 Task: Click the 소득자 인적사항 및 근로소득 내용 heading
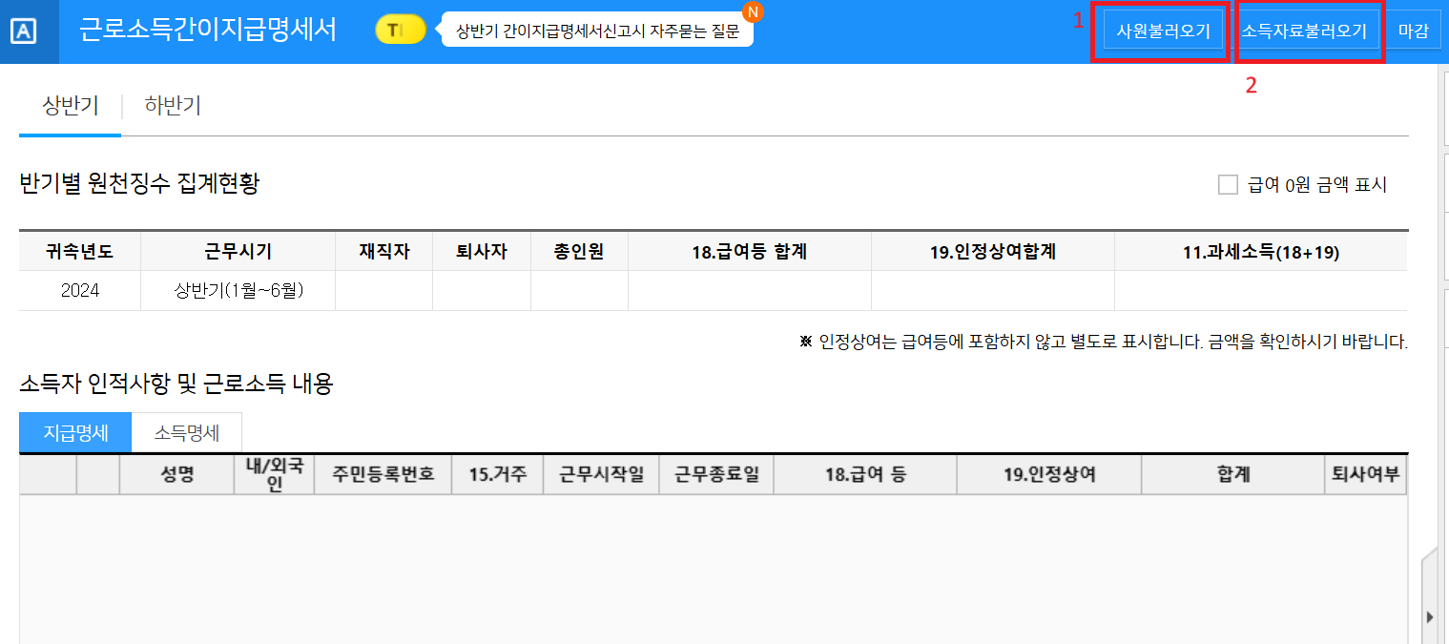176,384
